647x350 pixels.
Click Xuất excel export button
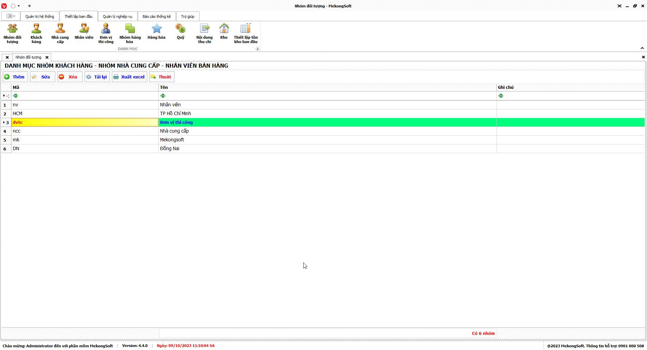[x=129, y=77]
